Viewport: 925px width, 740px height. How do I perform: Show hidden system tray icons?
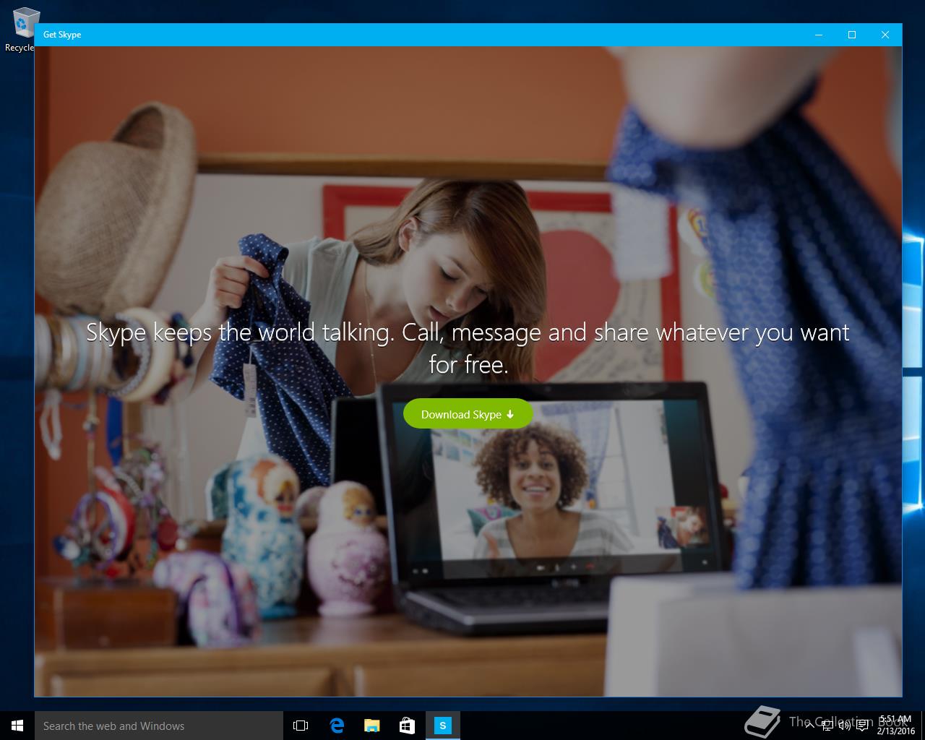pyautogui.click(x=809, y=726)
